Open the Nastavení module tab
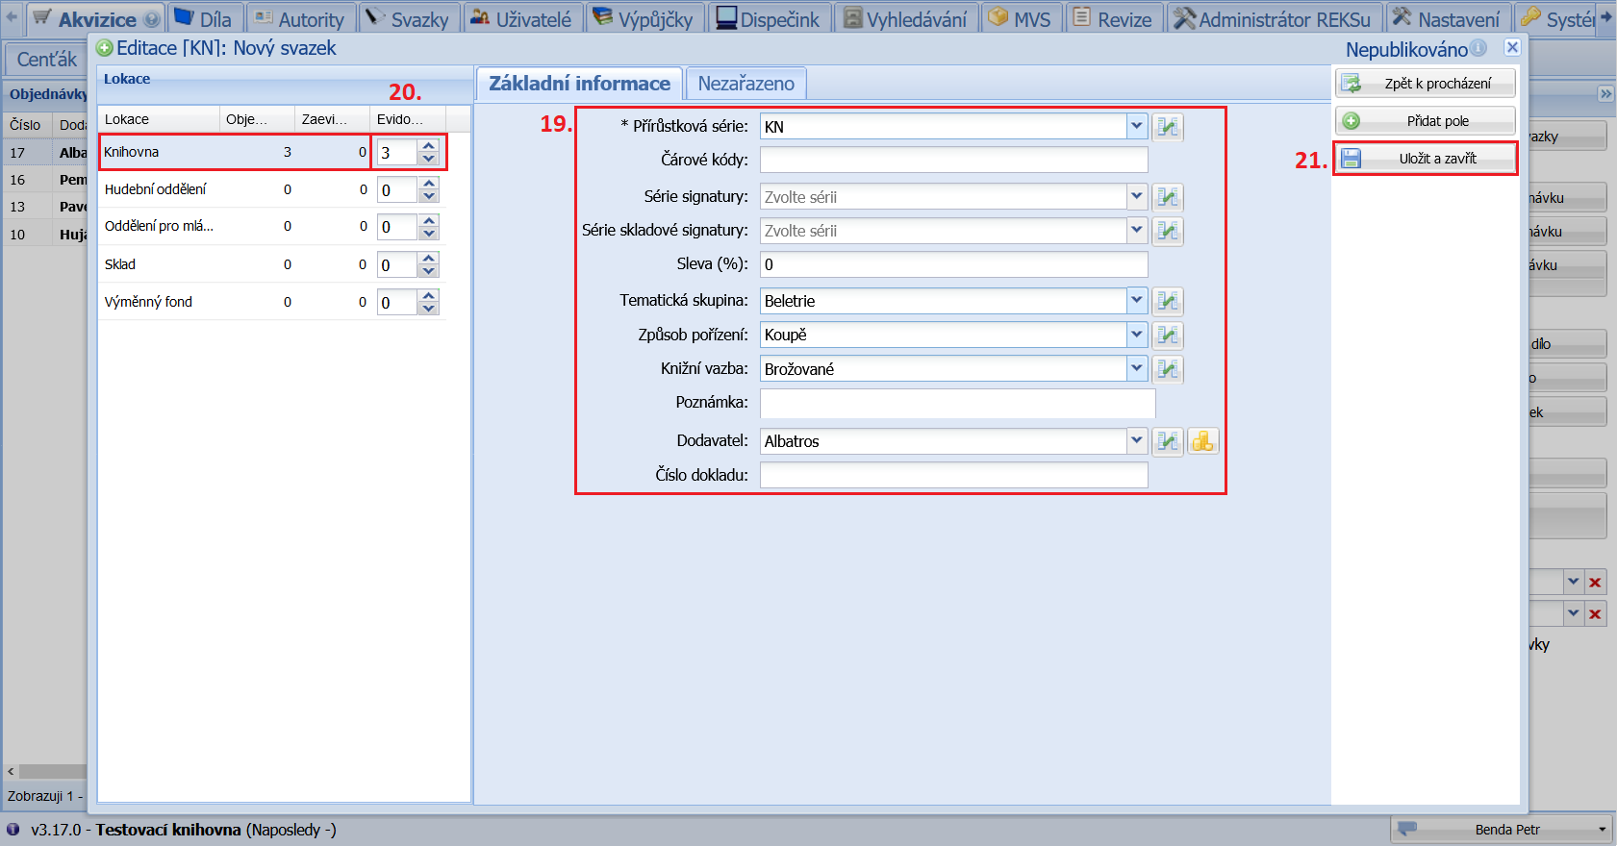 1448,19
